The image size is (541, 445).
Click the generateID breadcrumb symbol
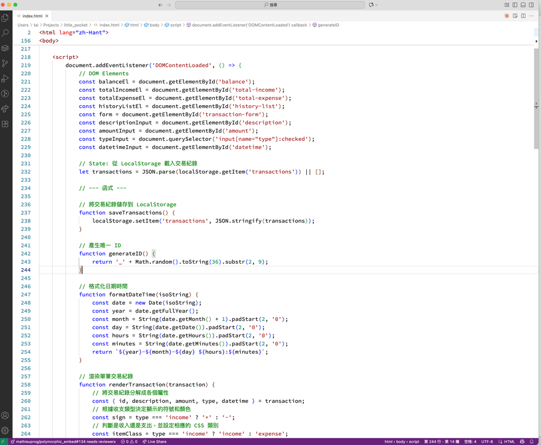[328, 25]
